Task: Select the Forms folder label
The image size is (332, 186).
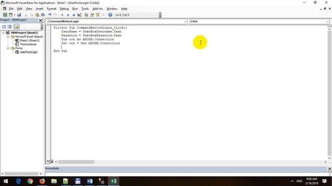Action: (19, 48)
